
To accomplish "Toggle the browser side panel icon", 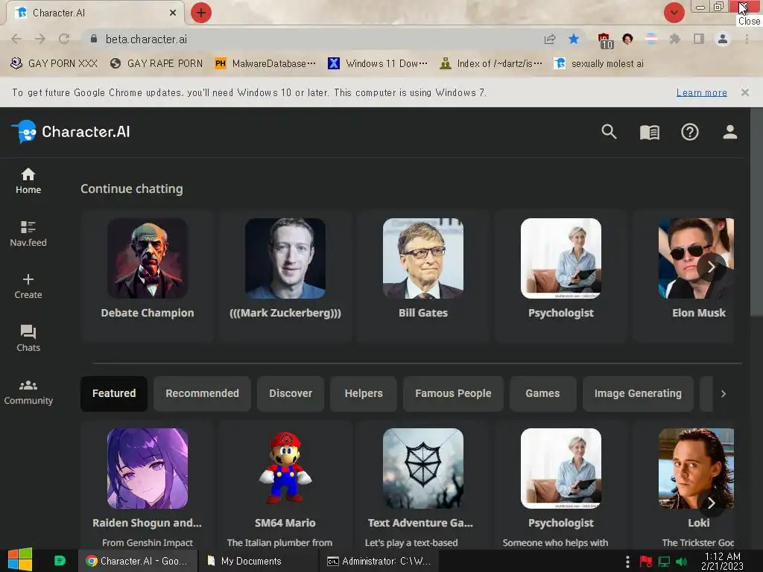I will [698, 39].
